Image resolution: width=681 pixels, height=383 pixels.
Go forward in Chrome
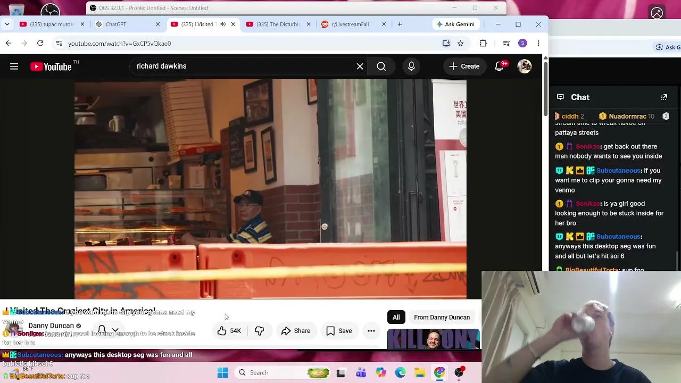[x=24, y=44]
